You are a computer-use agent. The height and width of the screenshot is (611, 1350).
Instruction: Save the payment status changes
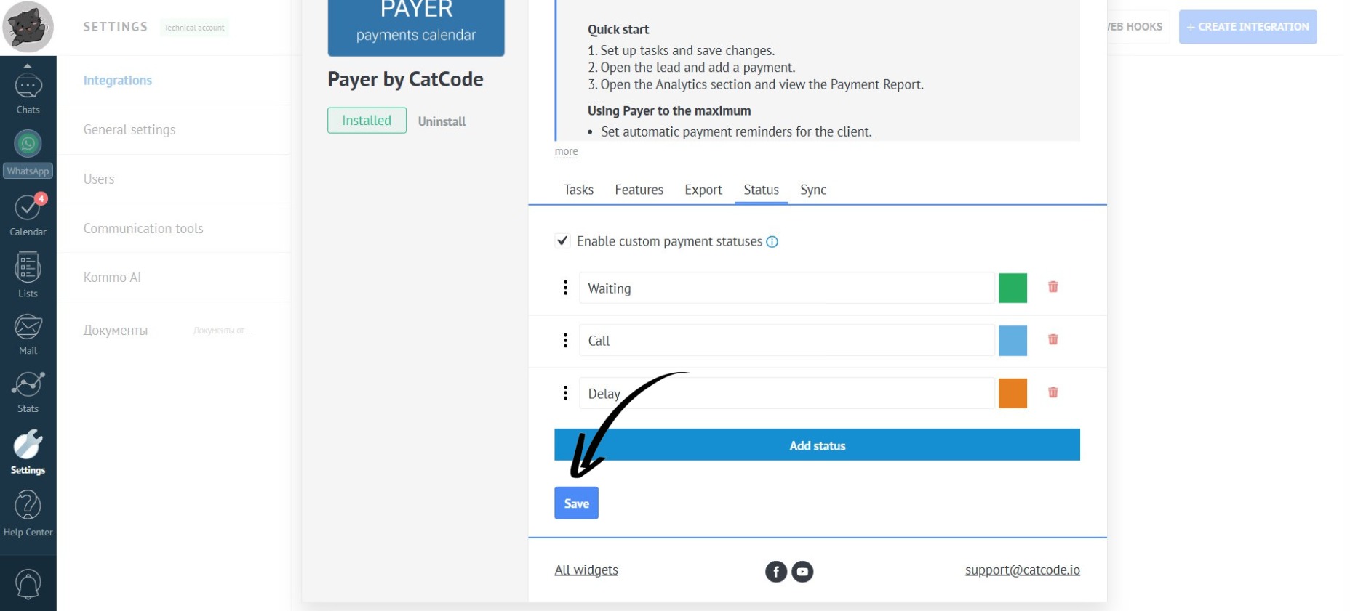pyautogui.click(x=576, y=503)
